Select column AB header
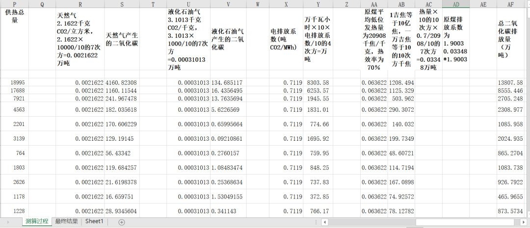The width and height of the screenshot is (530, 228). (401, 4)
